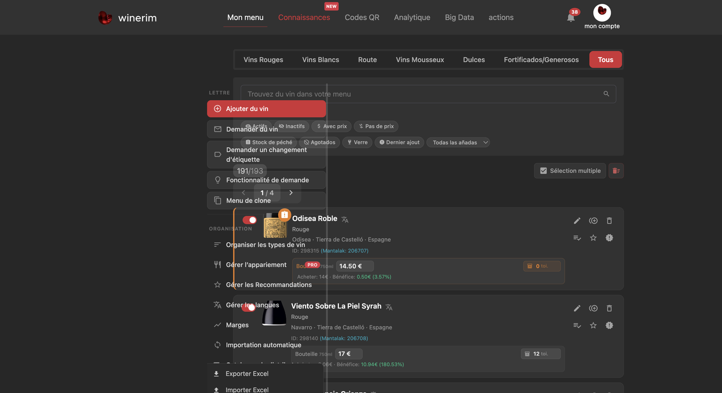Click the alert badge icon for Viento Sobre La Piel Syrah
The width and height of the screenshot is (722, 393).
click(x=609, y=326)
